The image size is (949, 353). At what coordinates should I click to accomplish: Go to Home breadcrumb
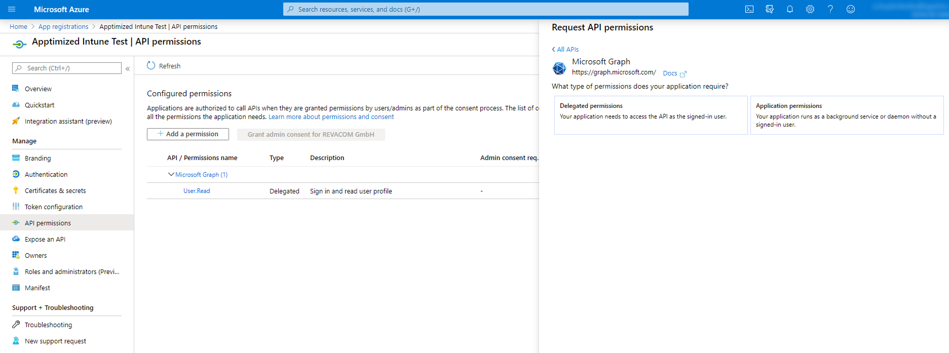18,26
